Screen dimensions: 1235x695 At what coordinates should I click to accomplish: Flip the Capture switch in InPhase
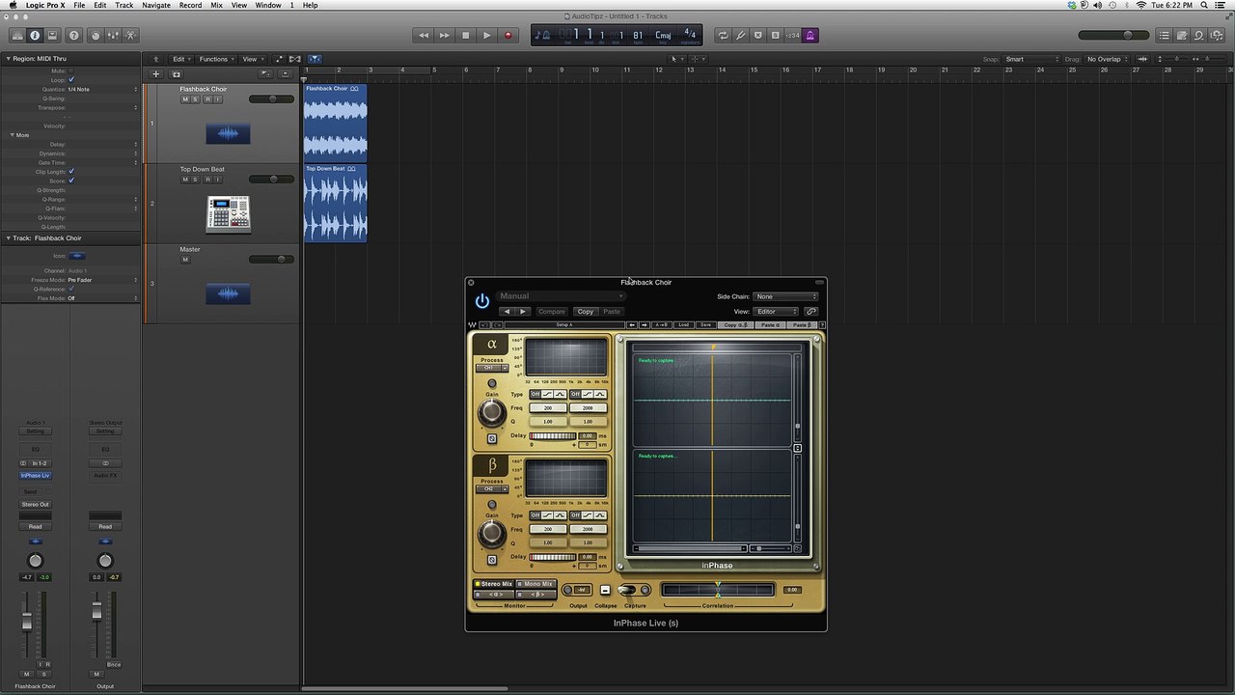627,590
